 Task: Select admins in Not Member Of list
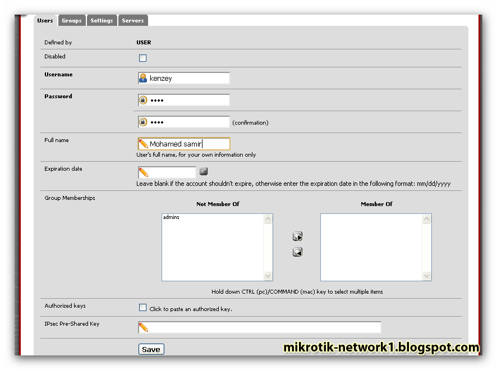171,217
